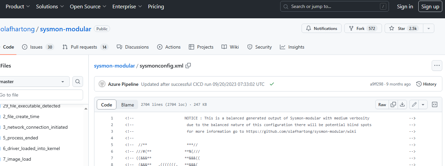Click the Notifications button
This screenshot has width=445, height=166.
(x=322, y=28)
